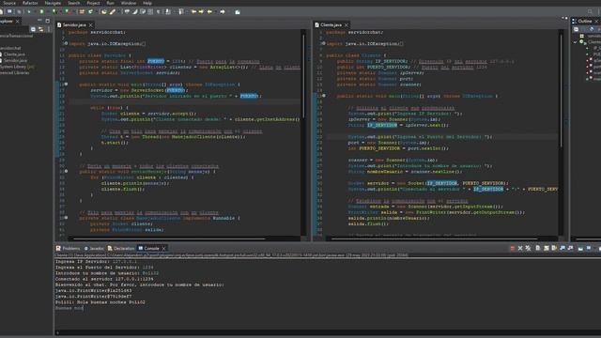Click Remove All Terminated Launches icon
This screenshot has height=338, width=601.
click(x=528, y=248)
